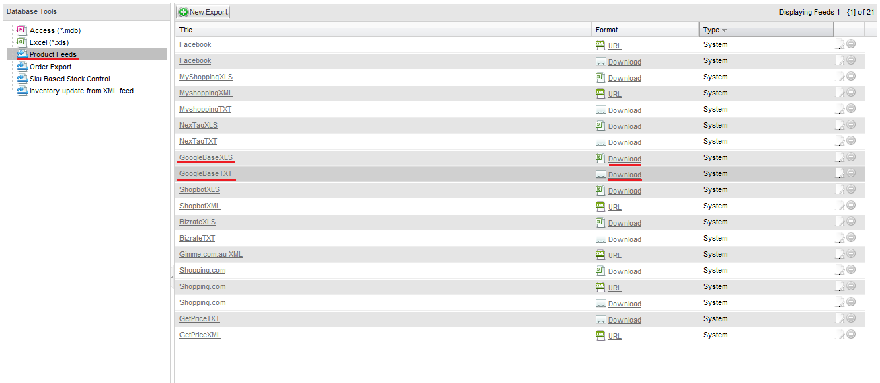Image resolution: width=880 pixels, height=383 pixels.
Task: Select Access (*.mdb) in Database Tools
Action: coord(55,30)
